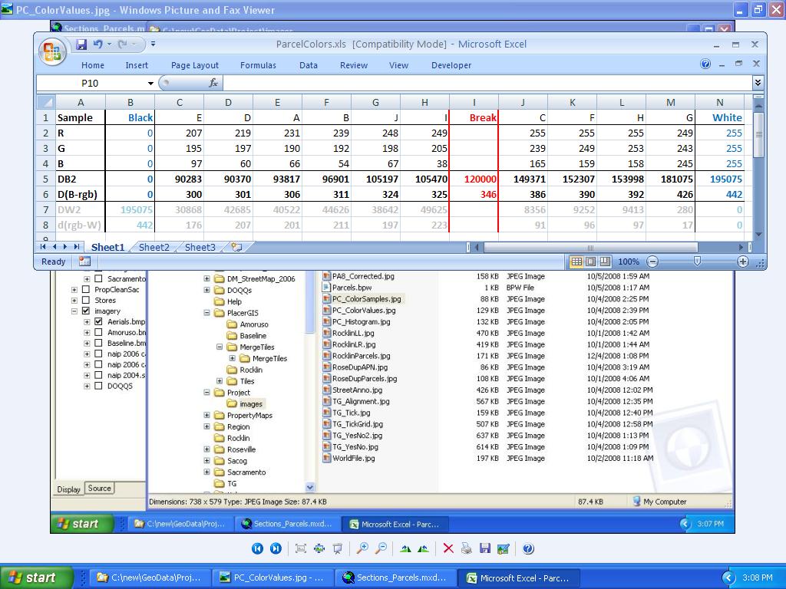Delete the picture with the red X icon
This screenshot has width=786, height=589.
point(448,548)
